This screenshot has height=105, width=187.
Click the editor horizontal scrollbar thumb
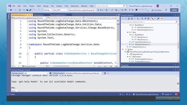62,66
